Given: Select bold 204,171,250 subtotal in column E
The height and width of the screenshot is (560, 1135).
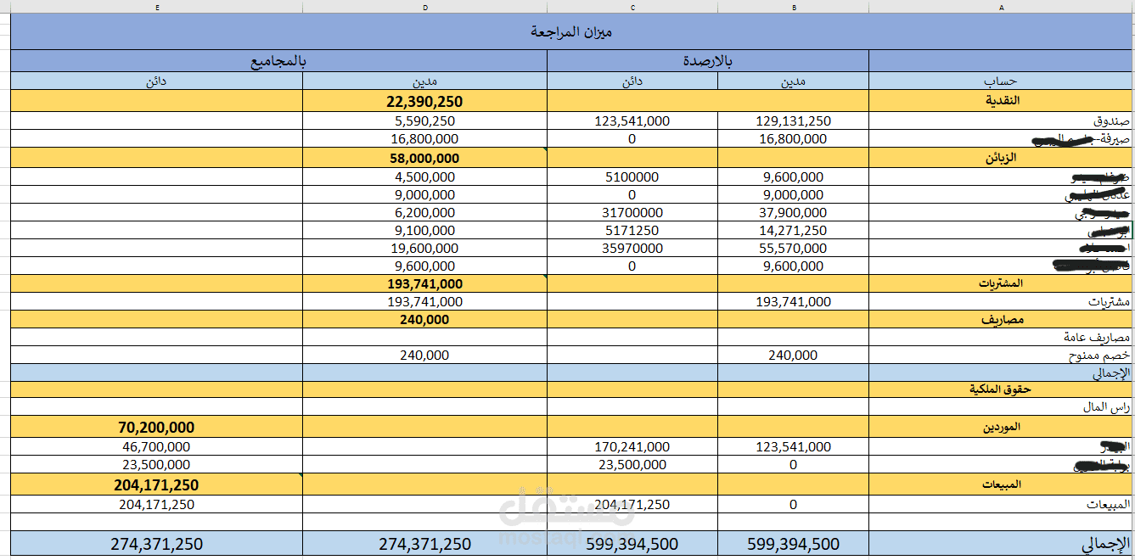Looking at the screenshot, I should tap(157, 484).
